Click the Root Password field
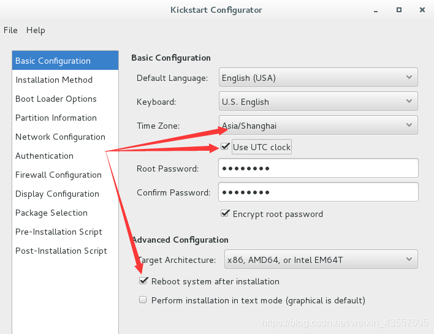Screen dimensions: 434x334 pyautogui.click(x=318, y=169)
